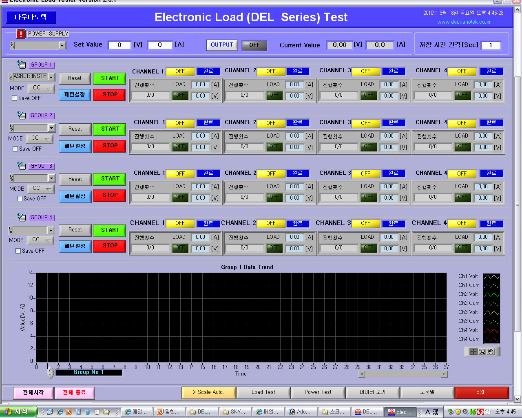The image size is (522, 418).
Task: Open the Power Supply resource dropdown
Action: tap(62, 46)
